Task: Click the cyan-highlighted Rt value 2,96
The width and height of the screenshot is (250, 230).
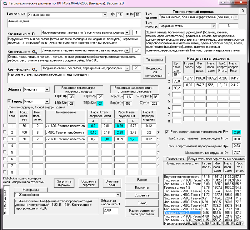Action: (236, 132)
